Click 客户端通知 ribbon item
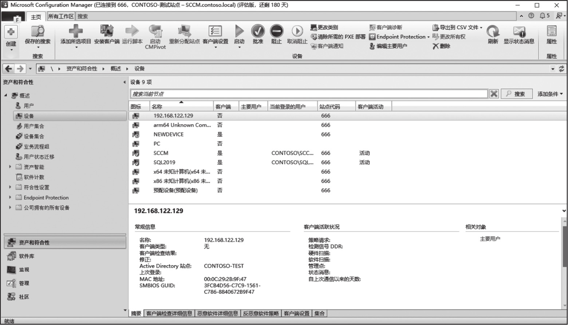 (327, 46)
